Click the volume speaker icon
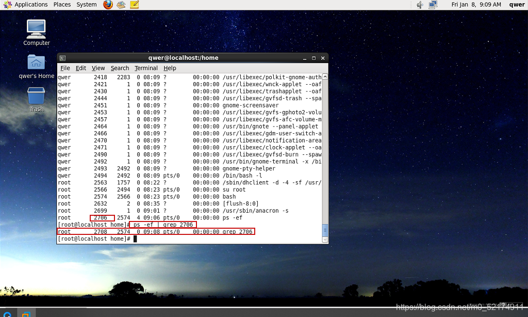The width and height of the screenshot is (528, 317). coord(420,5)
